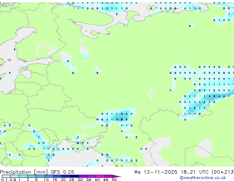234x181 pixels.
Task: Select the '40' legend scale label
Action: pos(97,180)
